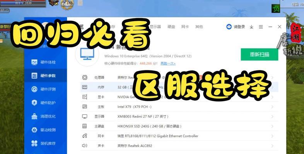This screenshot has width=304, height=154.
Task: Switch to the 显示器 top tab
Action: (155, 27)
